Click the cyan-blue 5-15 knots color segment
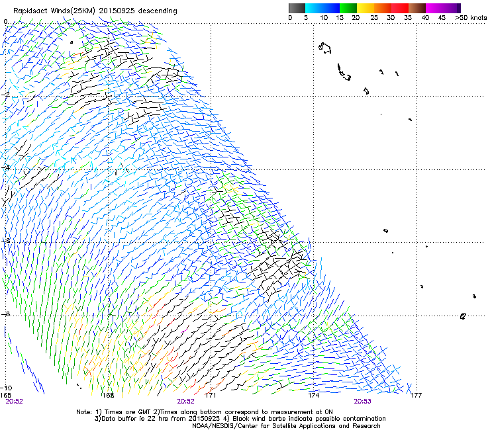The image size is (490, 430). pos(322,8)
